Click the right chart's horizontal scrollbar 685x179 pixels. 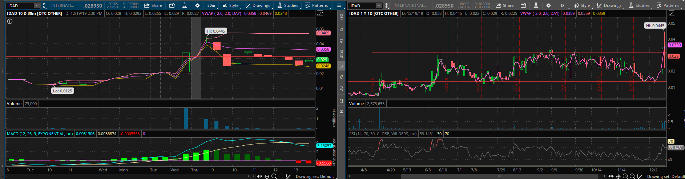click(x=499, y=176)
